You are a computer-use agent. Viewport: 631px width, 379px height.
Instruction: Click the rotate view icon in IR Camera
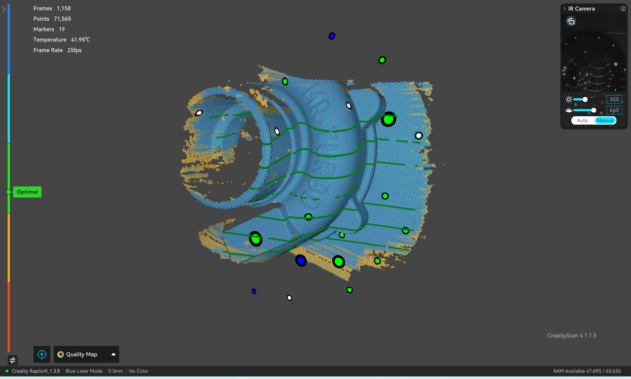(571, 21)
